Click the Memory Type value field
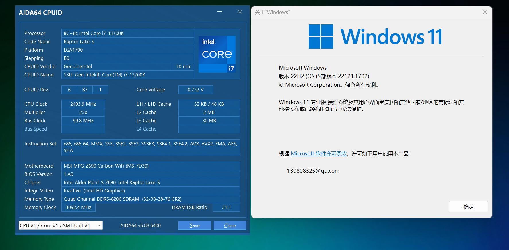 (150, 199)
